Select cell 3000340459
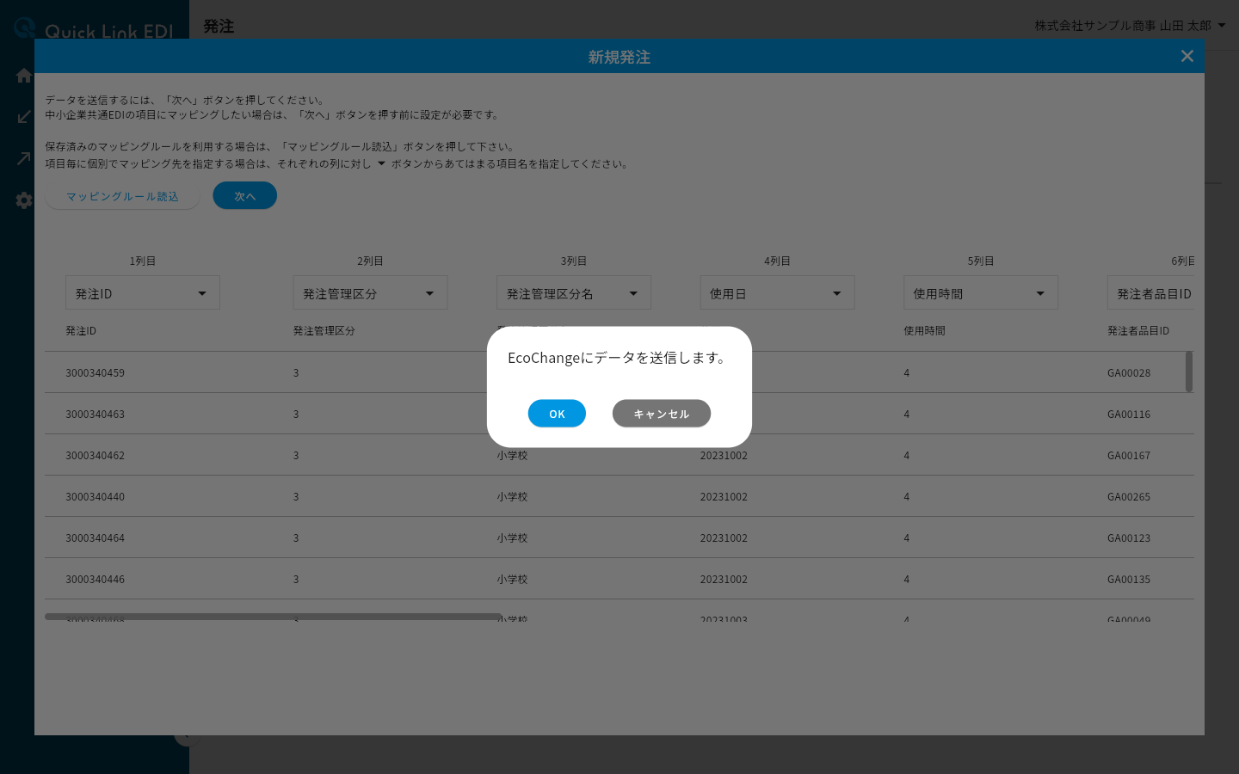The height and width of the screenshot is (774, 1239). point(96,373)
